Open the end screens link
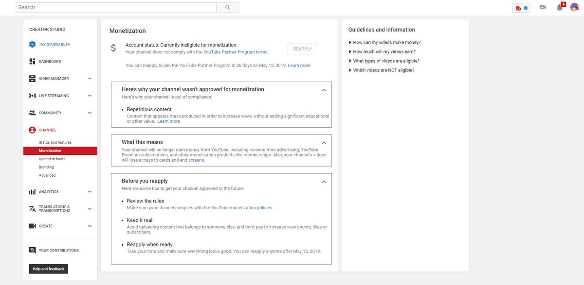 click(x=192, y=160)
